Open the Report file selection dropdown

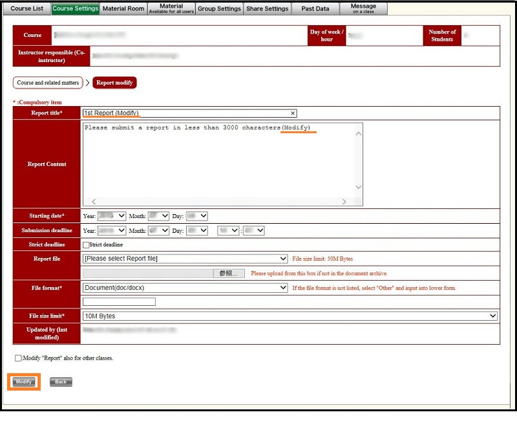(x=185, y=259)
